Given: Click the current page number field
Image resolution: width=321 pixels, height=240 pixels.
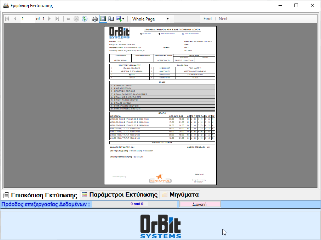Looking at the screenshot, I should 26,19.
